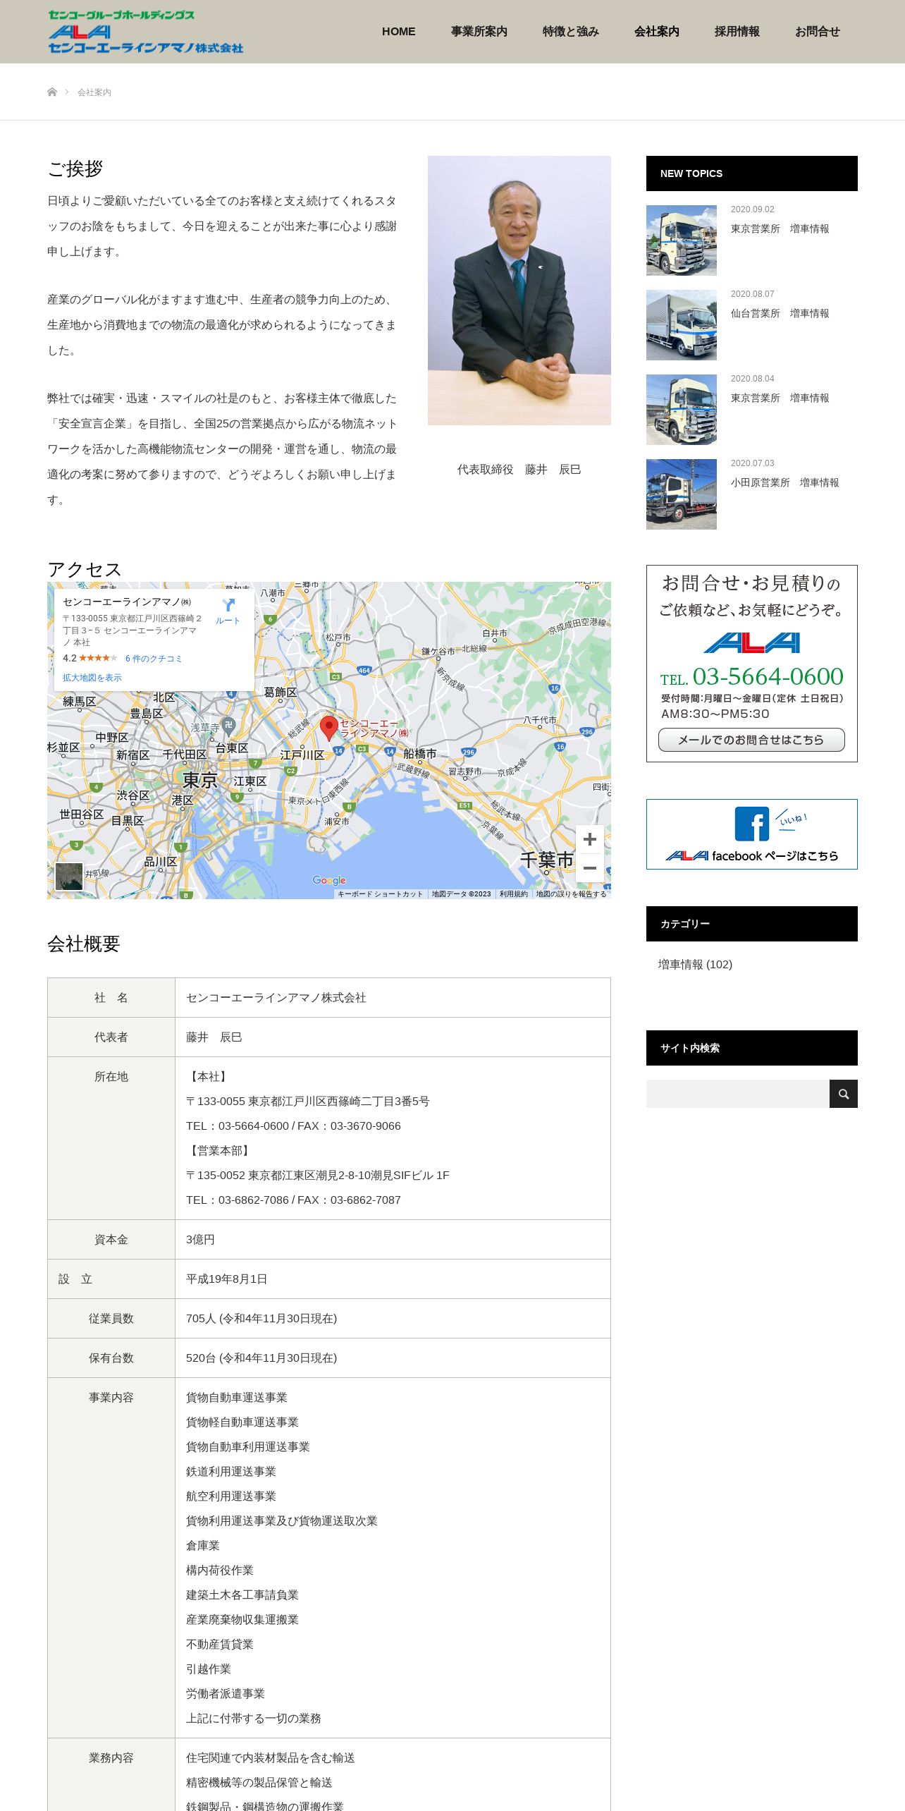Open 2020.08.04 東京営業所 増車情報 topic
905x1811 pixels.
tap(780, 398)
